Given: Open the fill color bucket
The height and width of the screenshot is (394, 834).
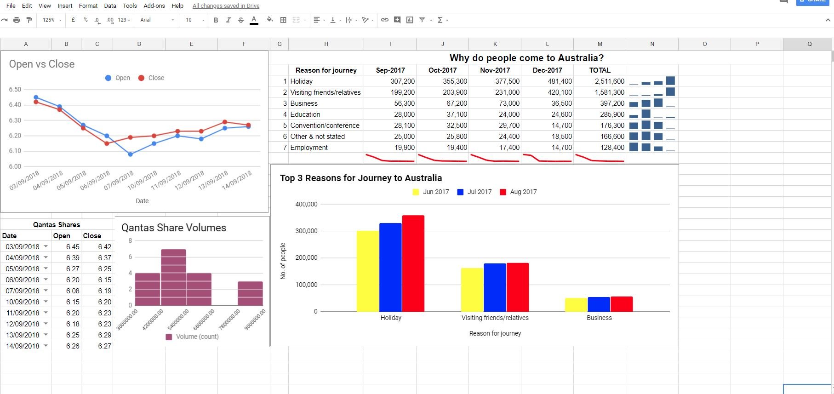Looking at the screenshot, I should [x=270, y=20].
